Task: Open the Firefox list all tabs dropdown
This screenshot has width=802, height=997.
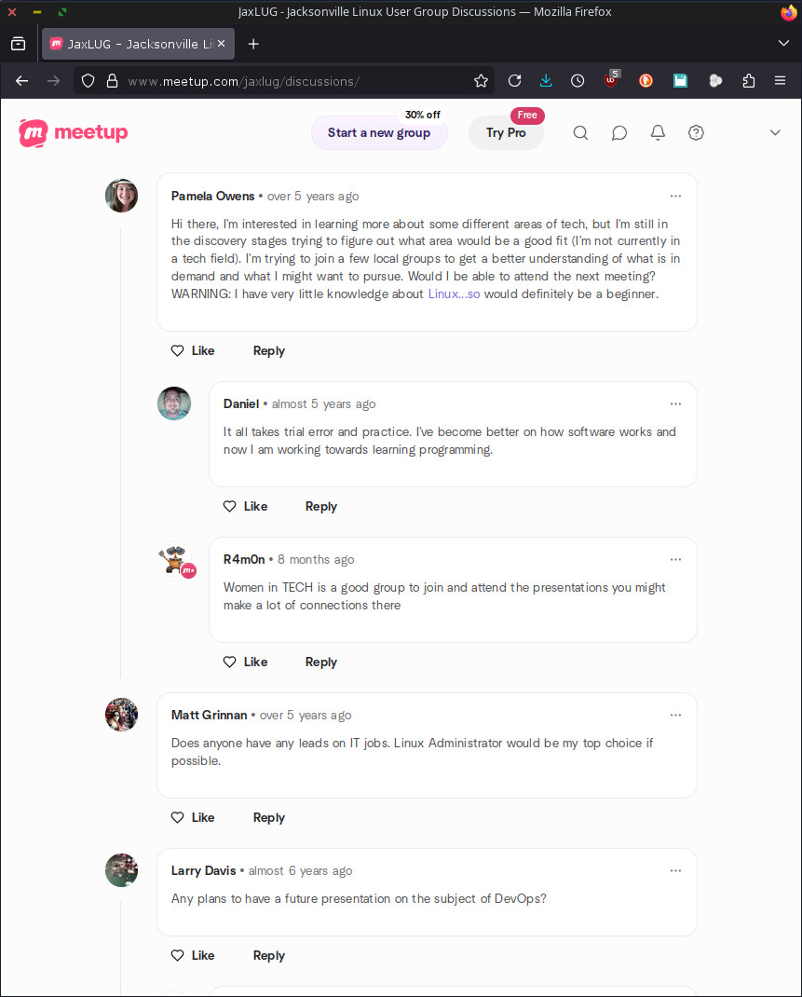Action: pyautogui.click(x=782, y=44)
